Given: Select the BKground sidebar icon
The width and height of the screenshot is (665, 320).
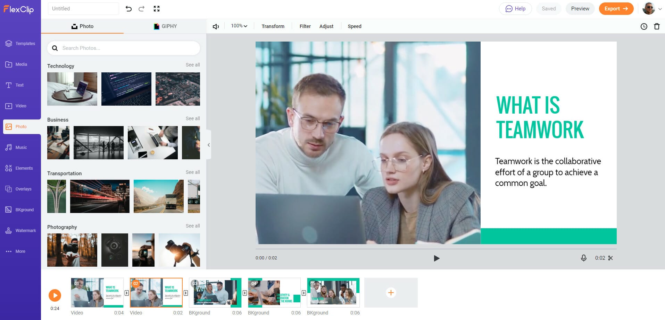Looking at the screenshot, I should [x=20, y=210].
